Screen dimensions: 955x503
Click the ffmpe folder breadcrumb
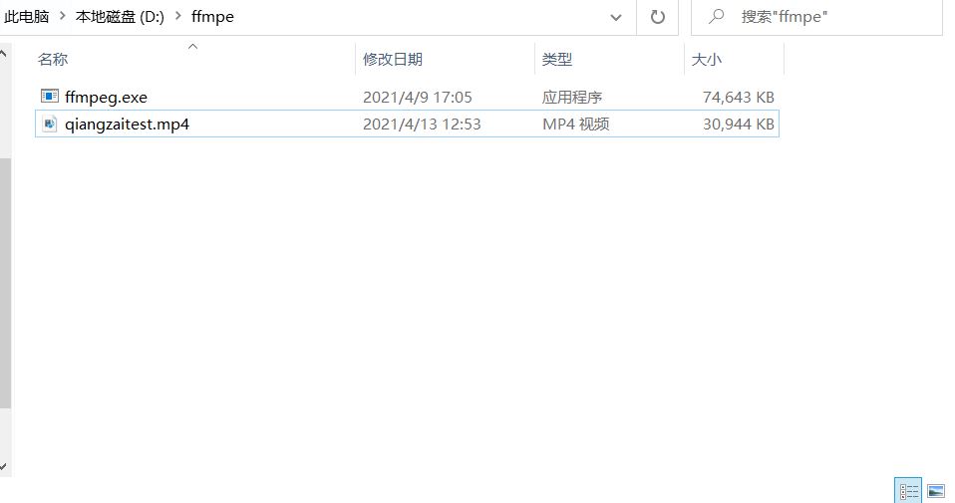212,17
